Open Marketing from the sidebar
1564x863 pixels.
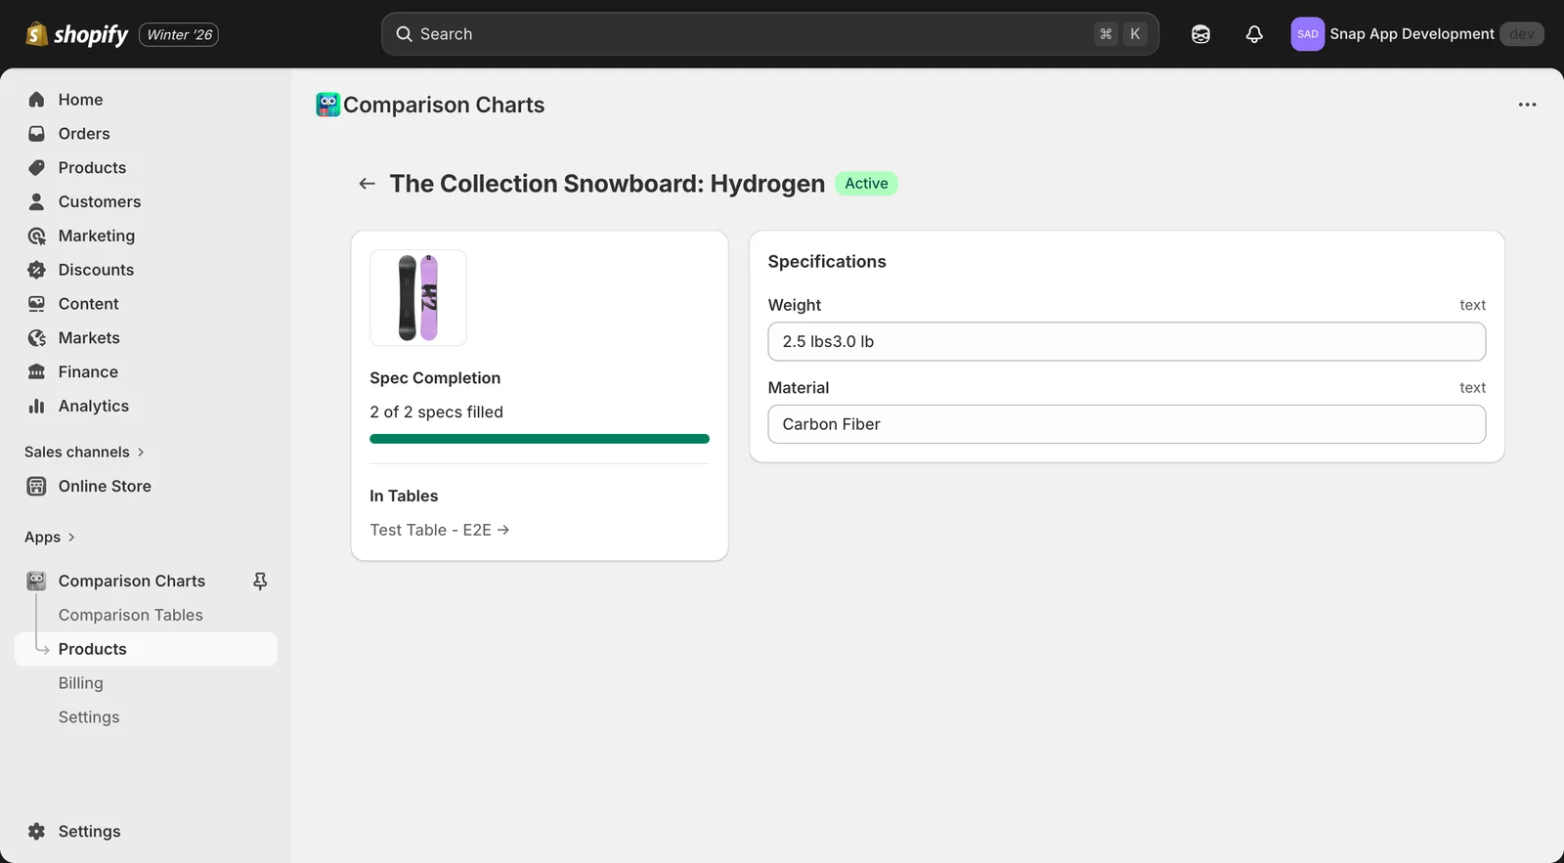pos(97,236)
